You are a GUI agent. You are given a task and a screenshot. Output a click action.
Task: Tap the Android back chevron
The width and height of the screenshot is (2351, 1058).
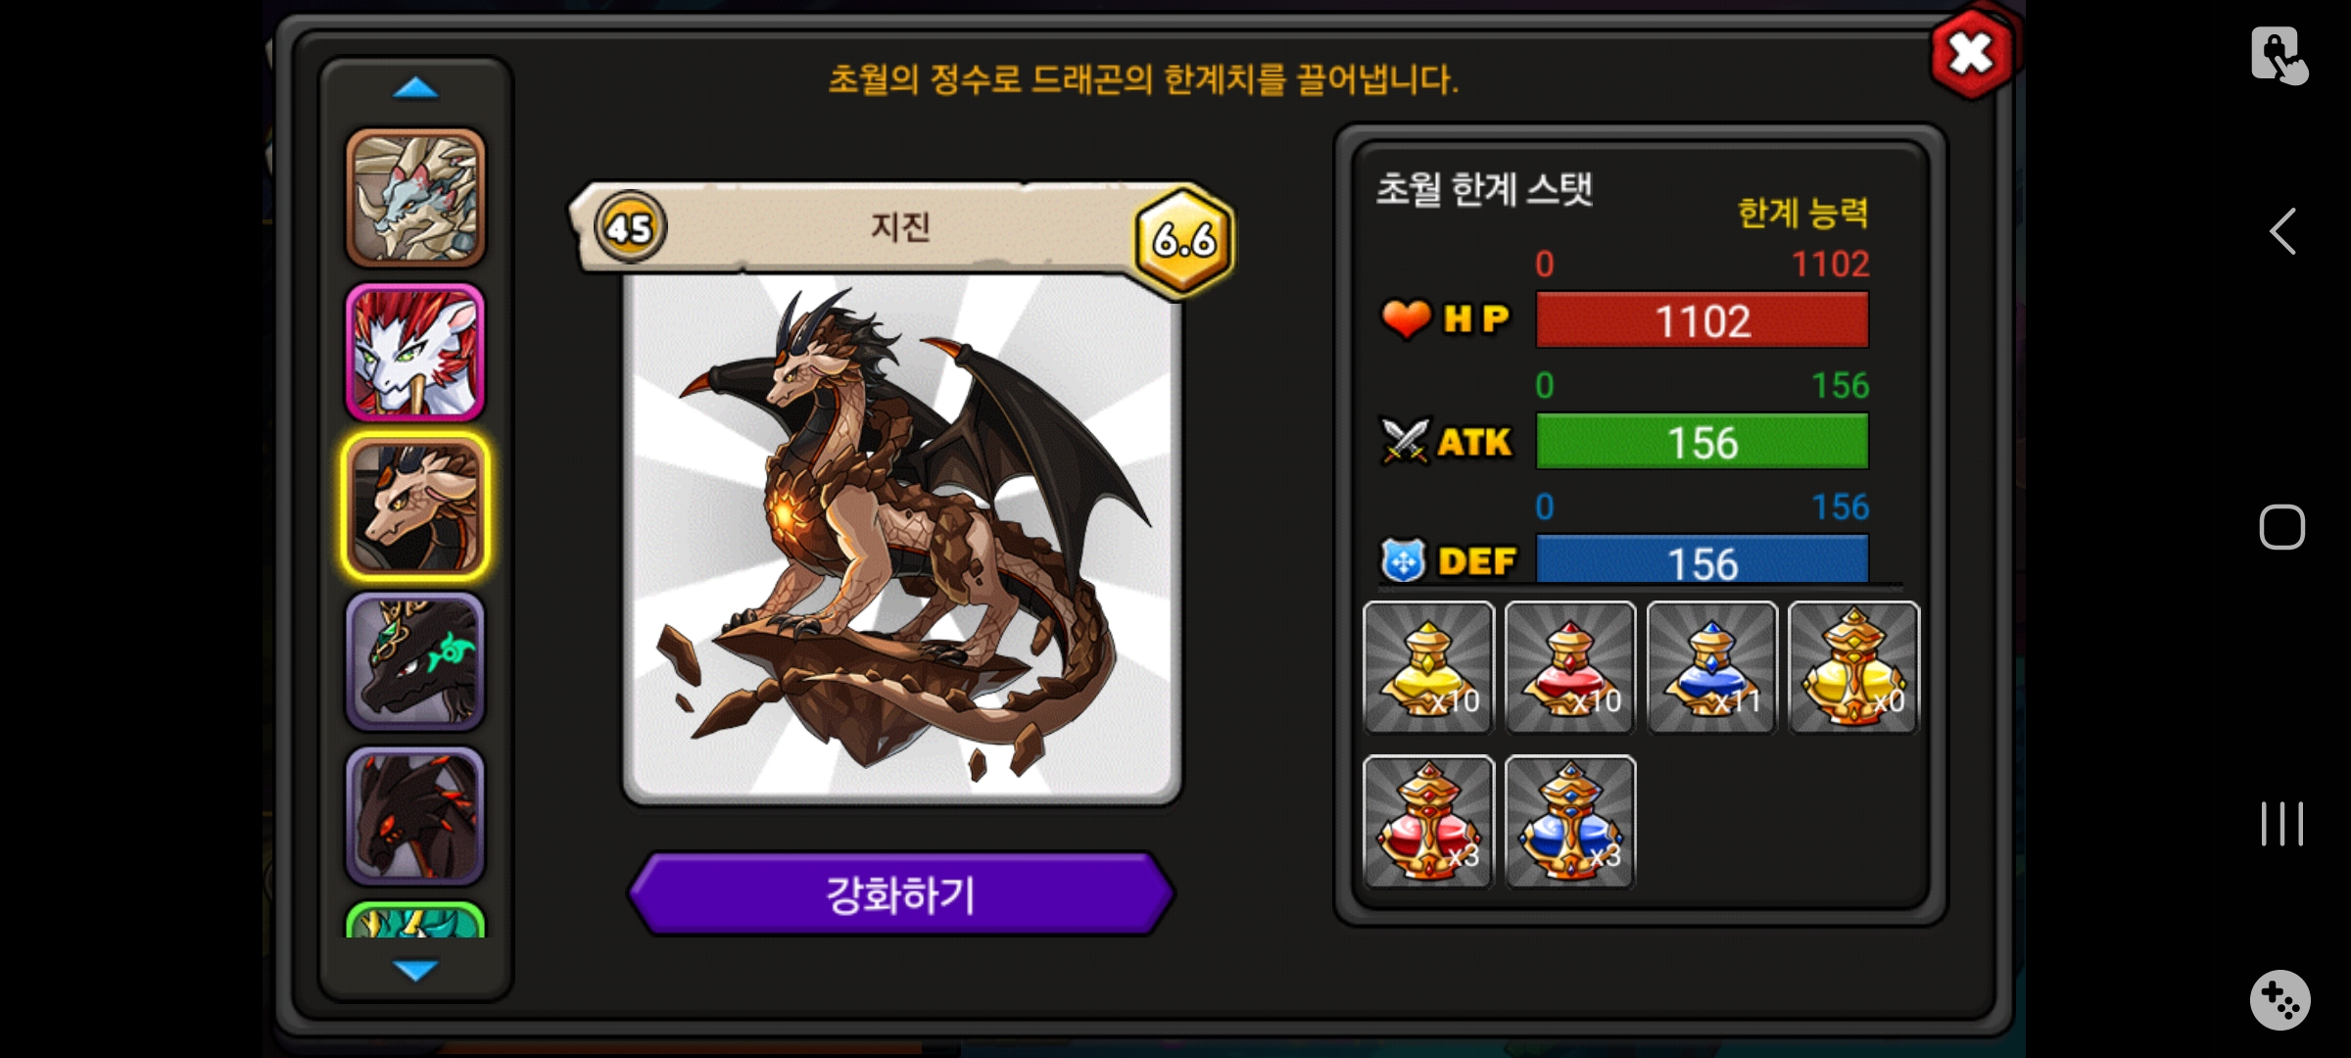coord(2282,231)
